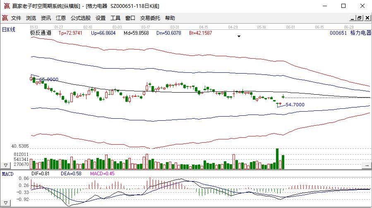The image size is (372, 208).
Task: Open the 帮助 menu
Action: (x=170, y=18)
